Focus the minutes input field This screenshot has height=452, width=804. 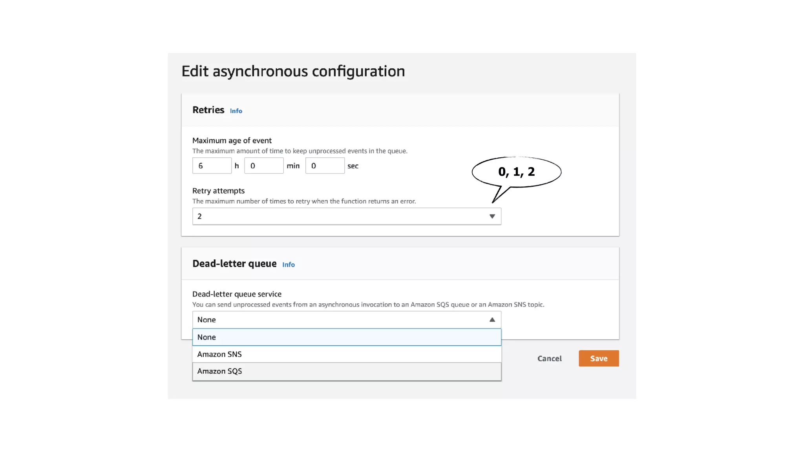263,166
